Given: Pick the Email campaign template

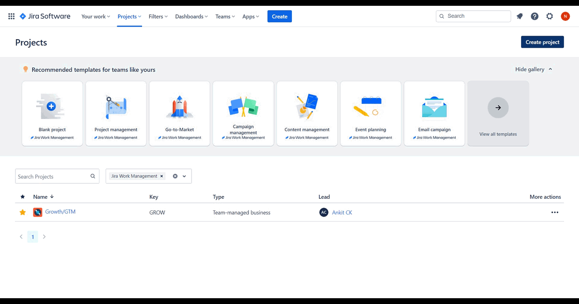Looking at the screenshot, I should tap(434, 113).
